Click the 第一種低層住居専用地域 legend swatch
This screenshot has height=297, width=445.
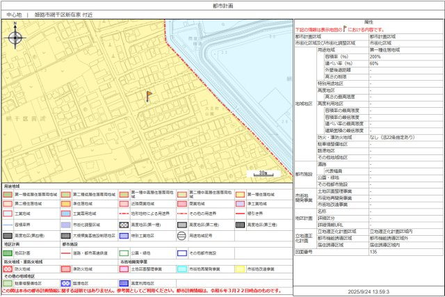click(8, 195)
